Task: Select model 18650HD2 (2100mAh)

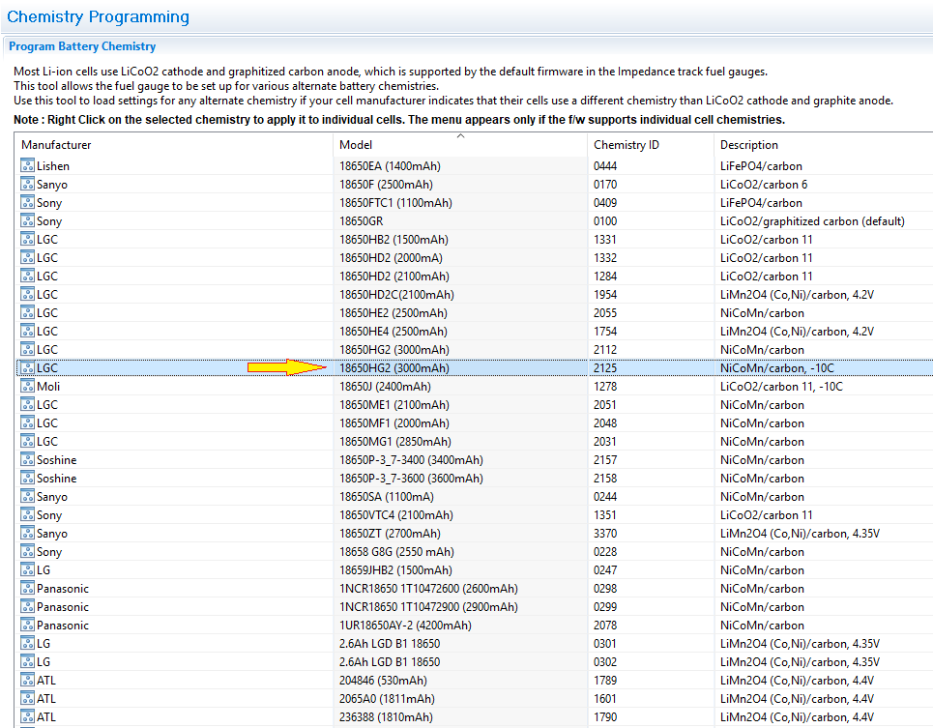Action: click(394, 277)
